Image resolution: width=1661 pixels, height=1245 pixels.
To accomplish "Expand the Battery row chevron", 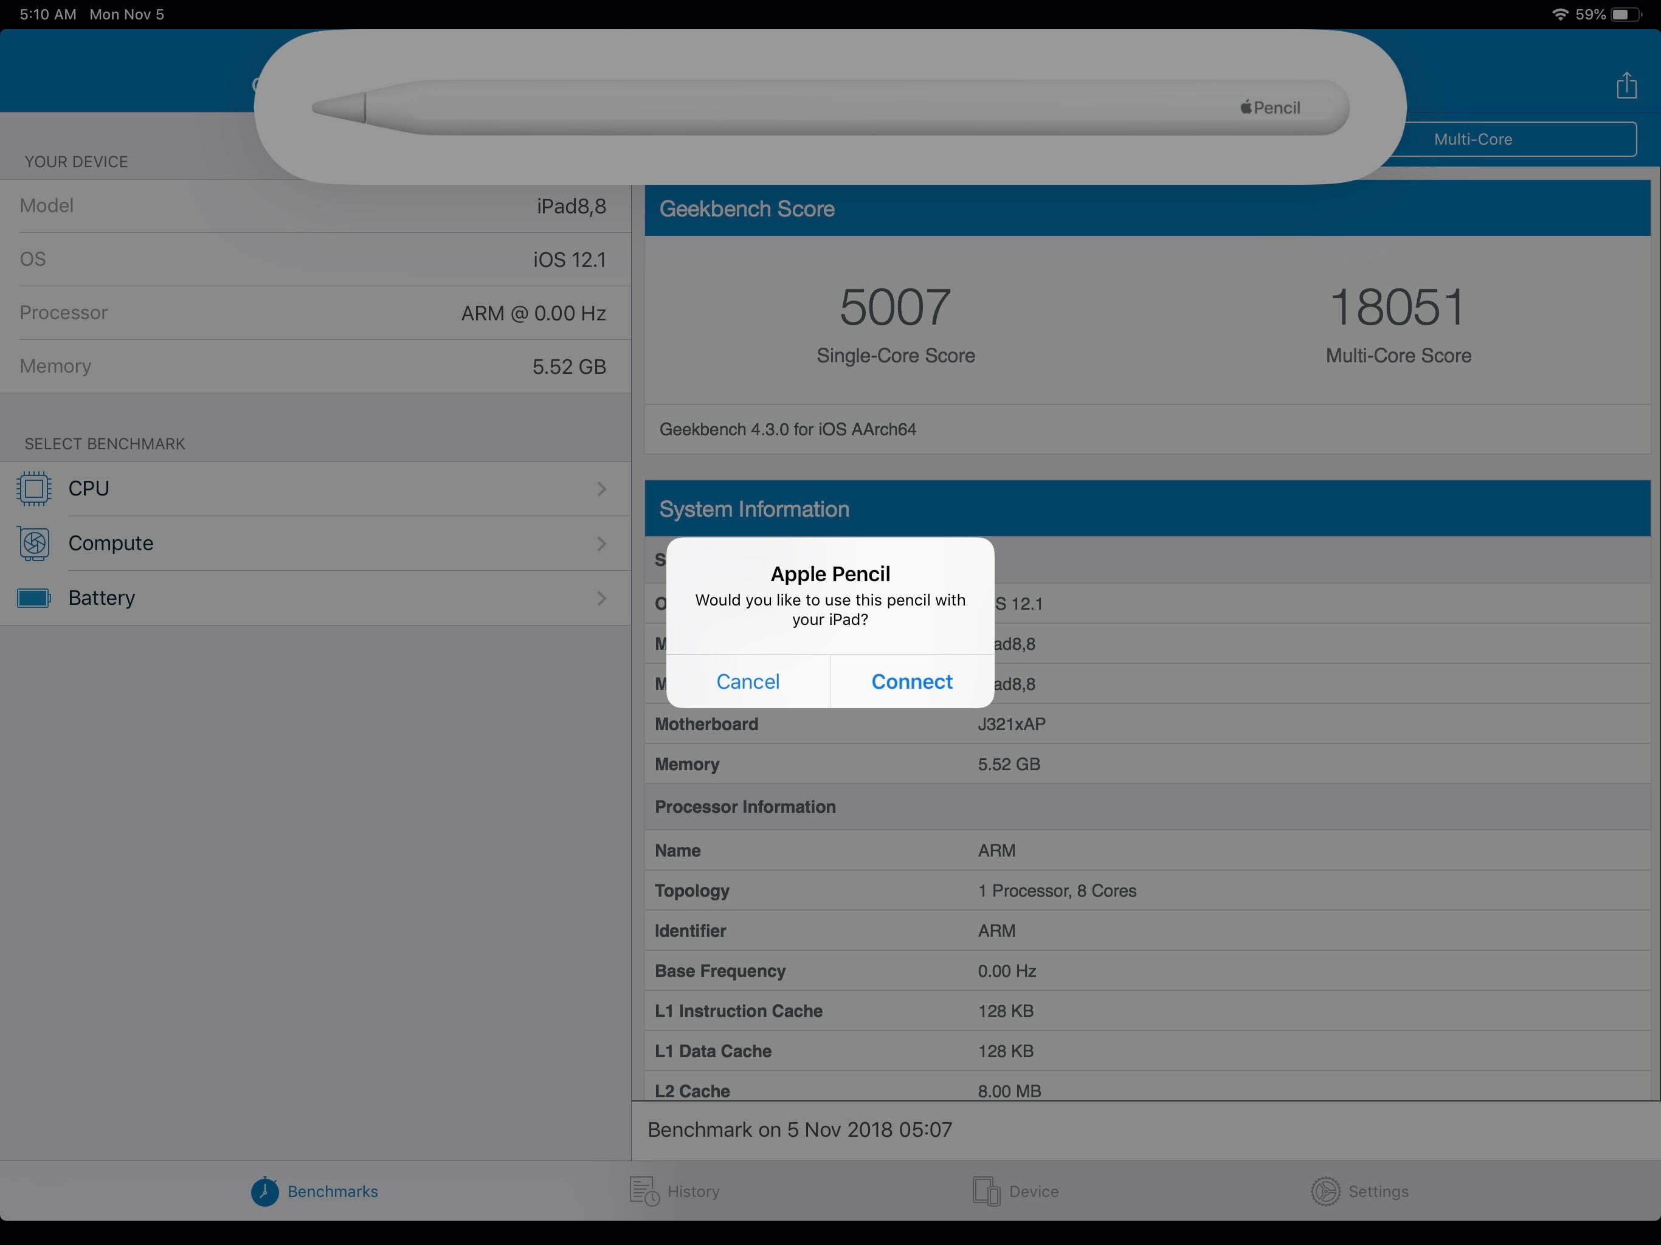I will point(601,598).
